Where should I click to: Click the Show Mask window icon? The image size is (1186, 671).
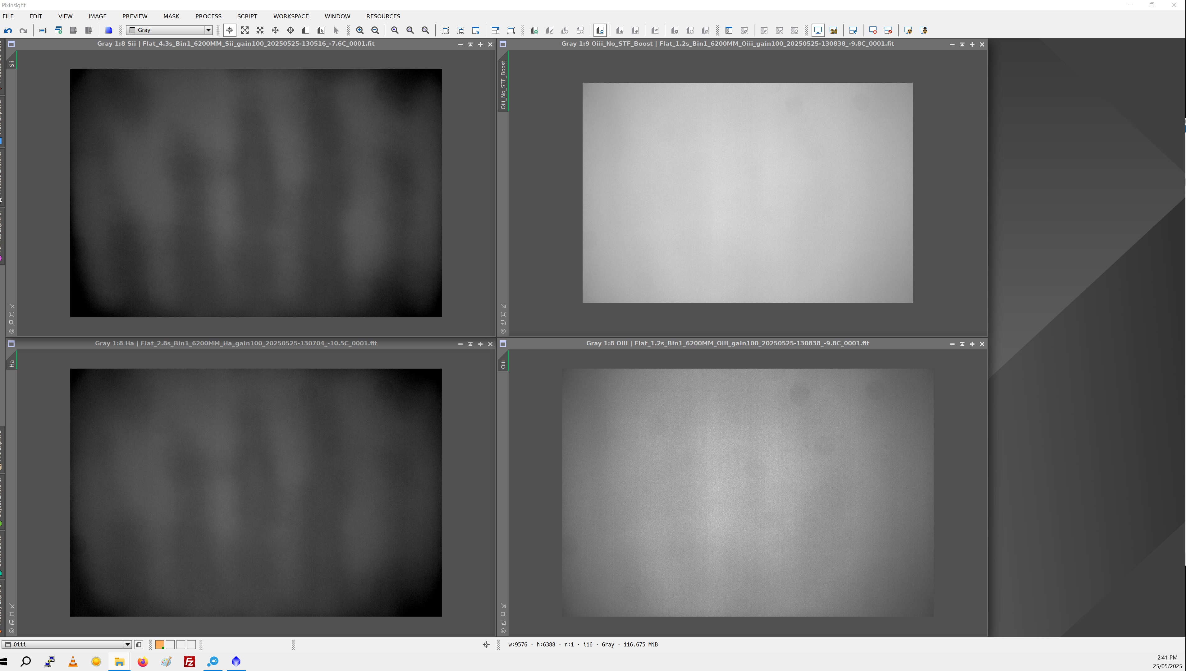729,30
